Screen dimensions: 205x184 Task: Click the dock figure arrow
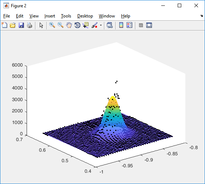(201, 16)
